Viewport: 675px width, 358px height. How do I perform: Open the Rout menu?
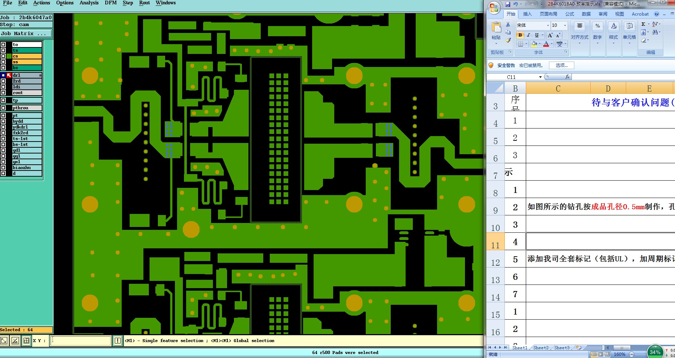click(x=144, y=3)
